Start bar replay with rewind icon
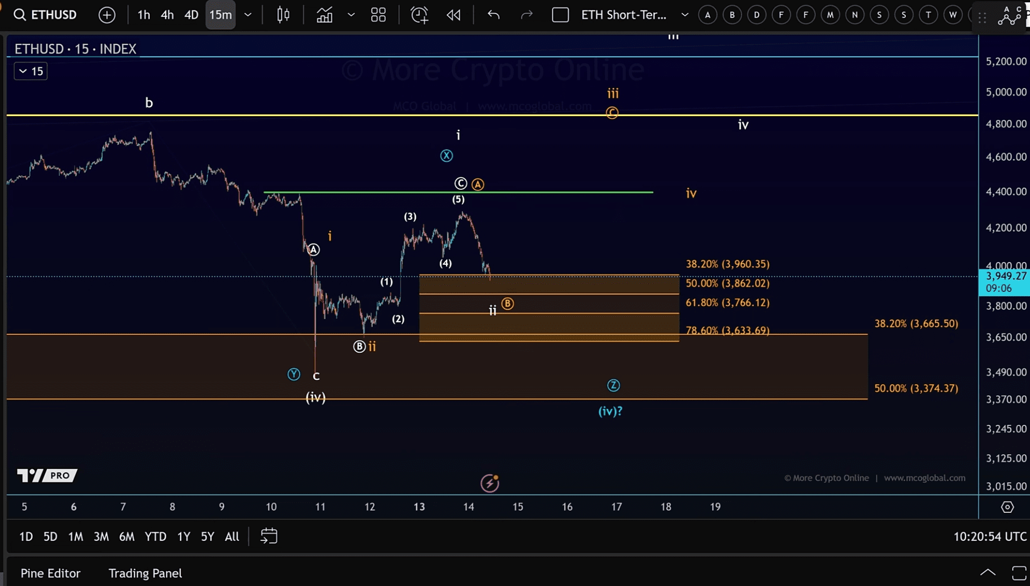Image resolution: width=1030 pixels, height=586 pixels. point(454,15)
